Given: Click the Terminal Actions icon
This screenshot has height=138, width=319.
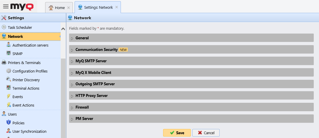Looking at the screenshot, I should (x=8, y=88).
